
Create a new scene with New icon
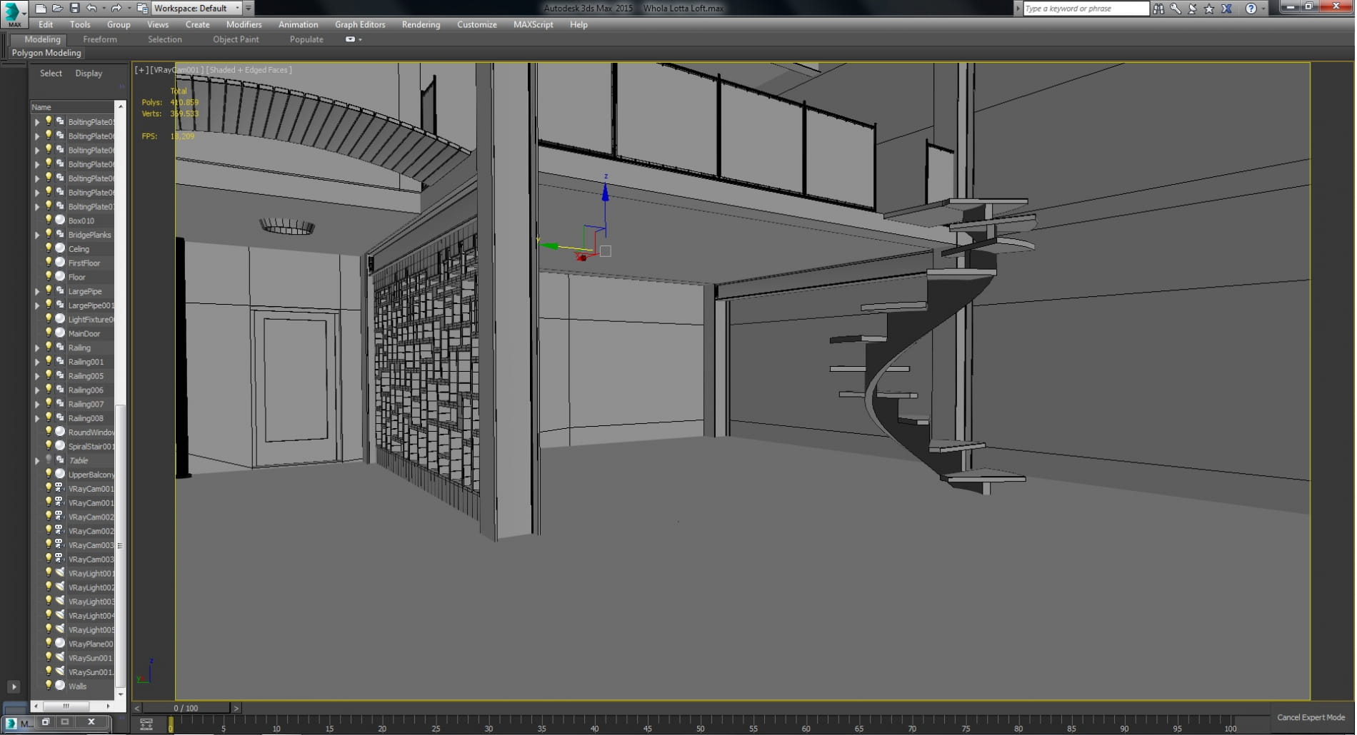tap(41, 9)
